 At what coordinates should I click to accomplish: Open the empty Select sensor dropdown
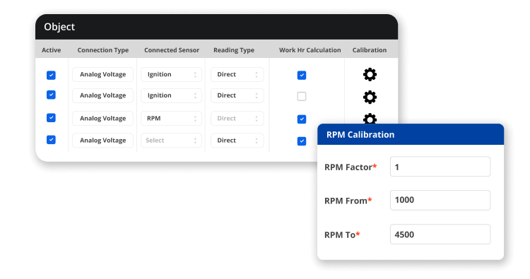(x=172, y=140)
